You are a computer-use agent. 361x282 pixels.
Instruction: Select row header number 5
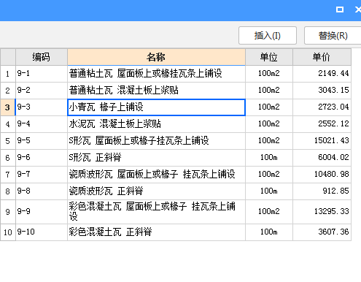coord(8,141)
